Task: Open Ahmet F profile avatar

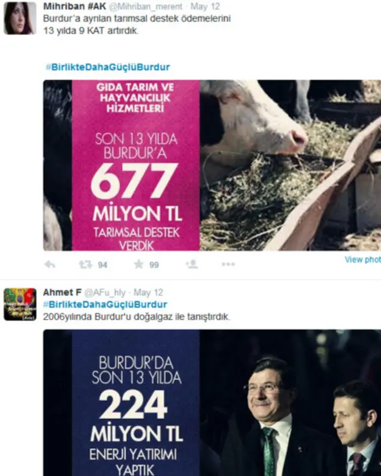Action: pyautogui.click(x=20, y=305)
